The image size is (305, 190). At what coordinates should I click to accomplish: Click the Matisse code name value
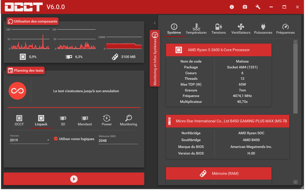(x=242, y=61)
